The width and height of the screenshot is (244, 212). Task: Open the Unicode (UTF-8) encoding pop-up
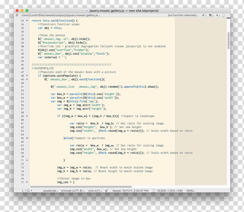coord(73,191)
